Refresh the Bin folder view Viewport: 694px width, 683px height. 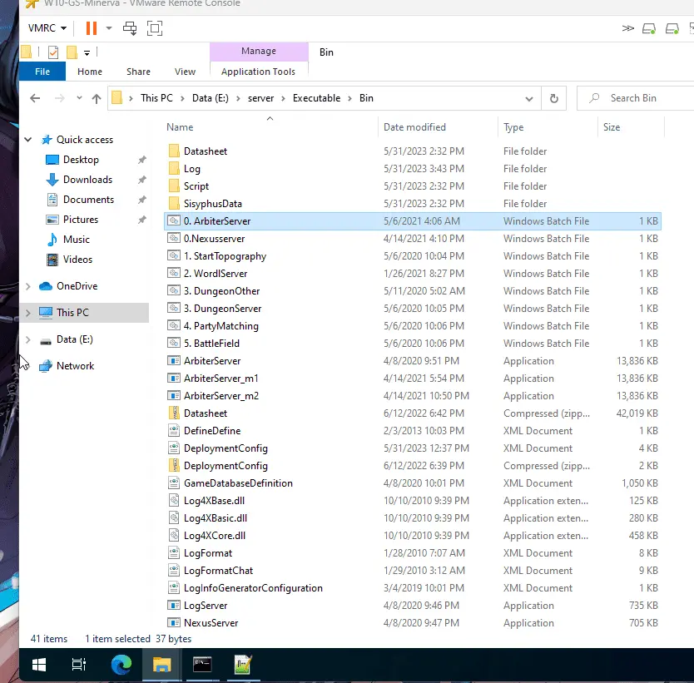tap(553, 99)
